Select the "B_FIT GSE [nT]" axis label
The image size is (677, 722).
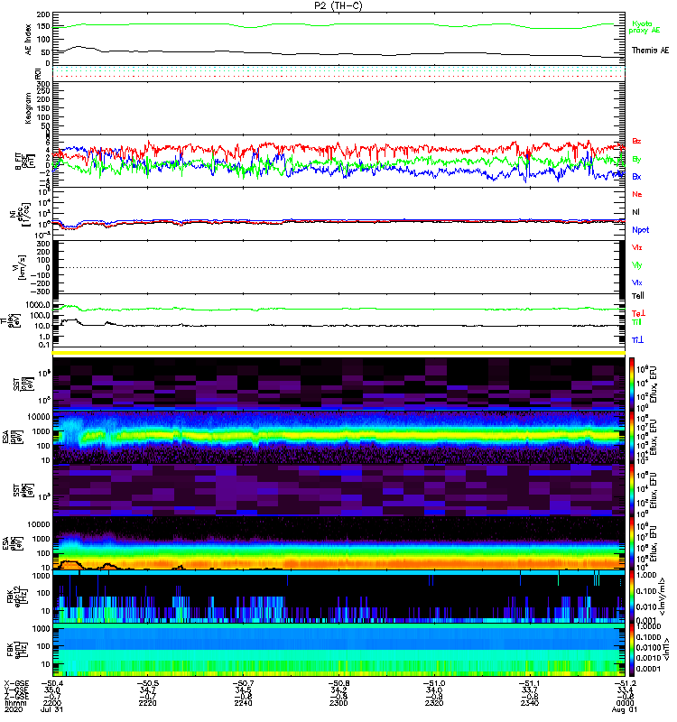tap(25, 161)
